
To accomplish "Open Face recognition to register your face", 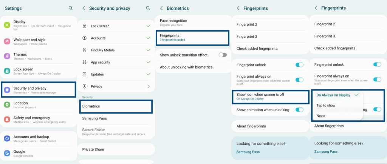I will tap(193, 22).
